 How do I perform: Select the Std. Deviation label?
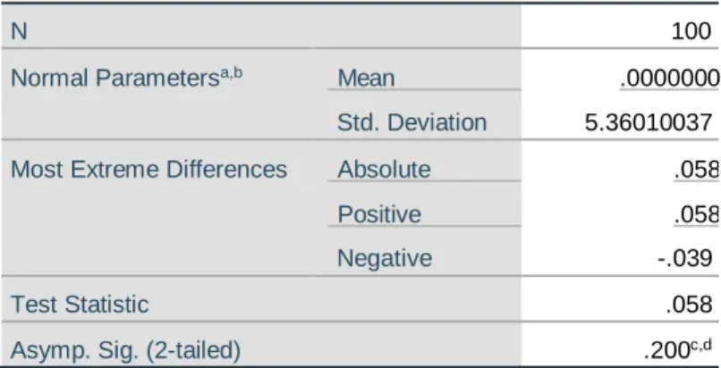(411, 122)
